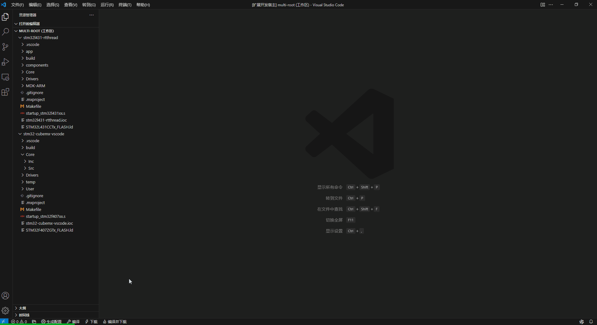Expand the MDK-ARM folder

pos(35,86)
